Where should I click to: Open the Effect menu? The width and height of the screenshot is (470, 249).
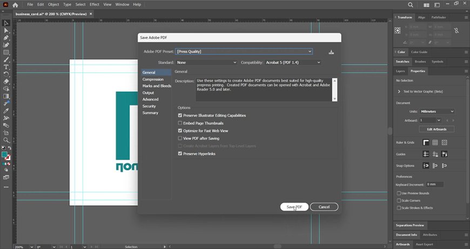pos(95,4)
